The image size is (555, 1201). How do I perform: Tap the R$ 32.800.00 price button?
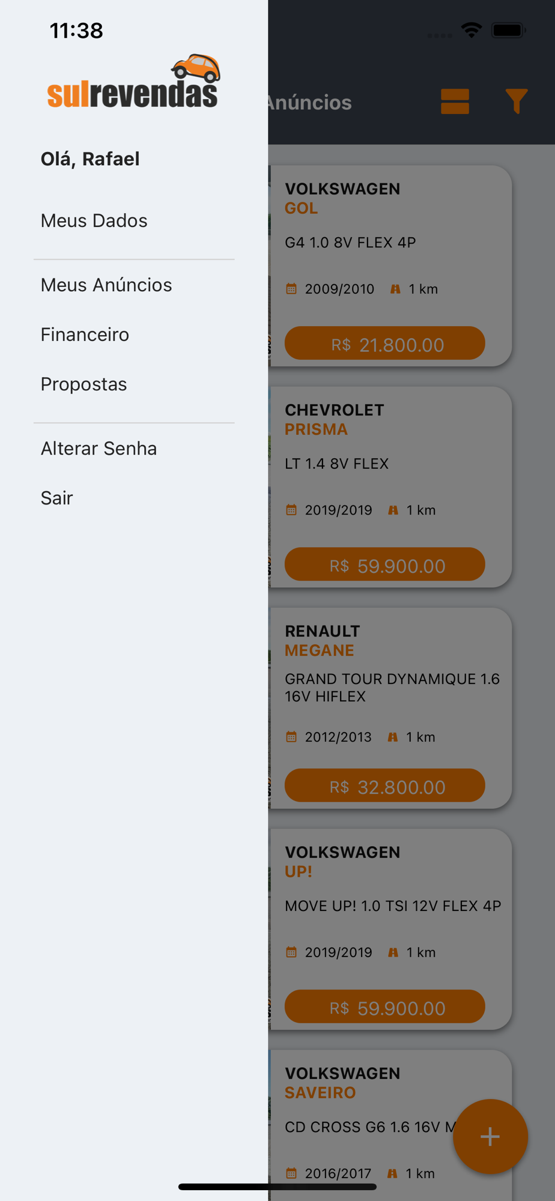[384, 785]
